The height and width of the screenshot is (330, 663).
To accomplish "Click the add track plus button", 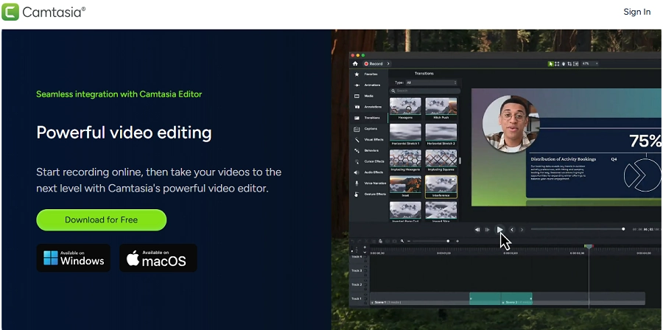I will tap(365, 248).
